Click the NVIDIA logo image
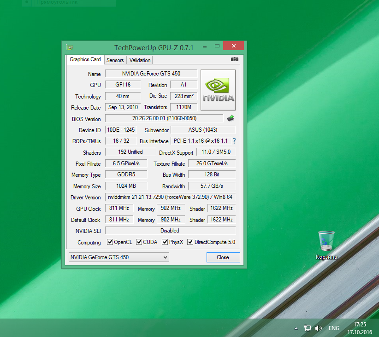Screen dimensions: 379x337 click(218, 90)
